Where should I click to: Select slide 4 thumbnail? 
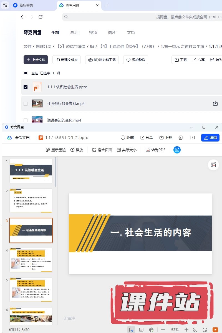(31, 260)
